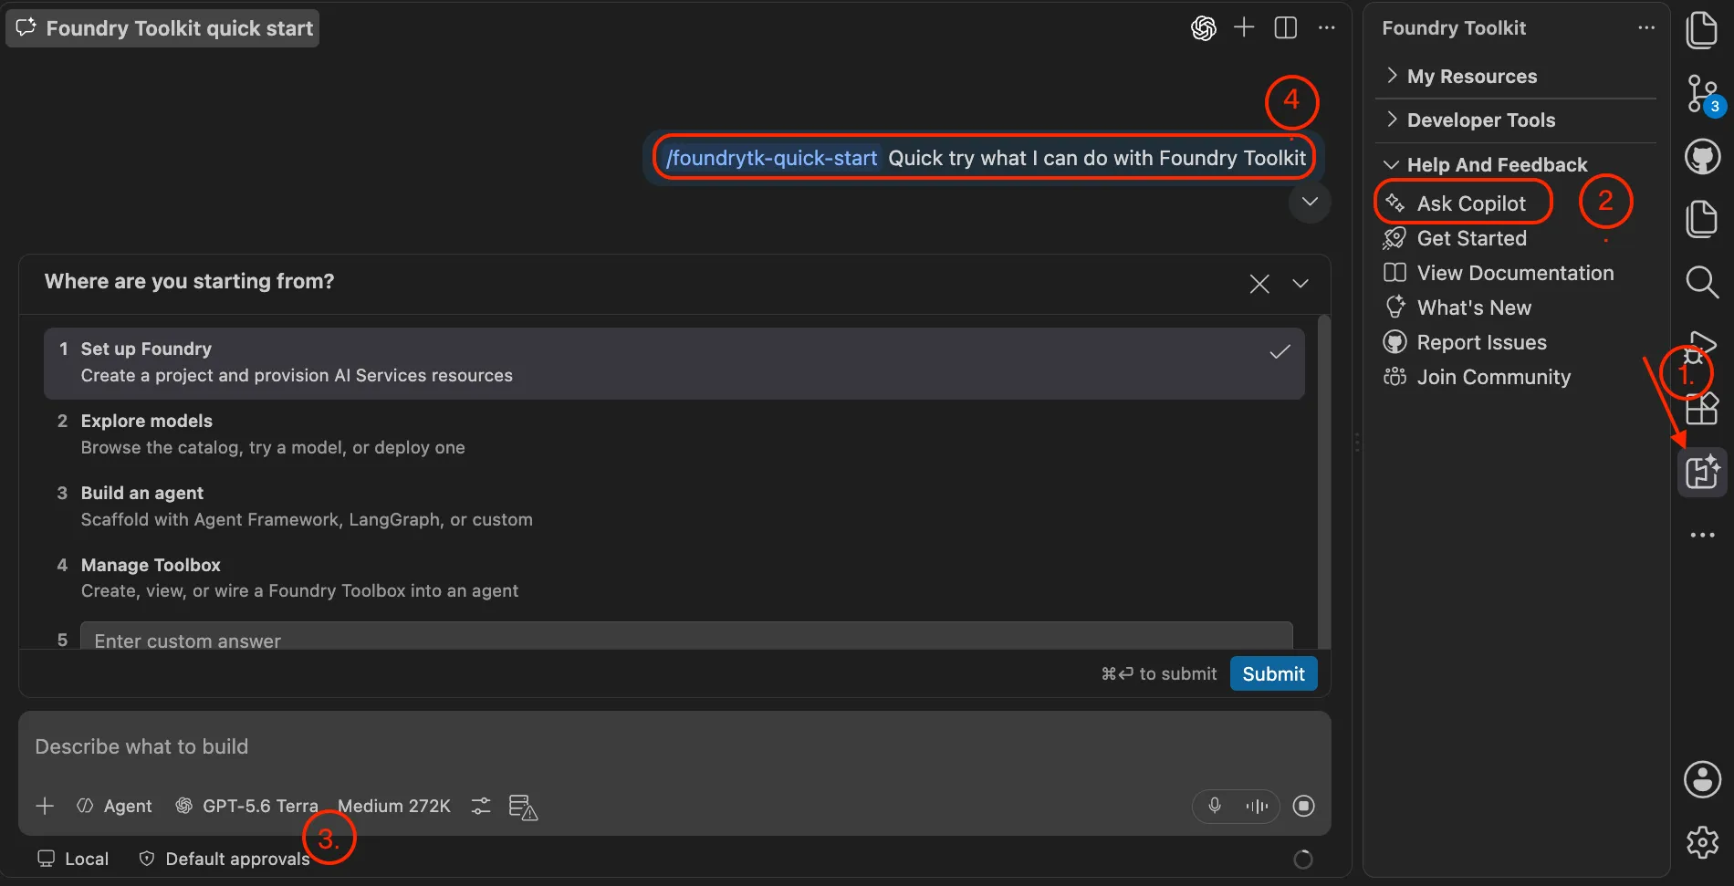Image resolution: width=1734 pixels, height=886 pixels.
Task: Stop the running request with stop icon
Action: pyautogui.click(x=1304, y=806)
